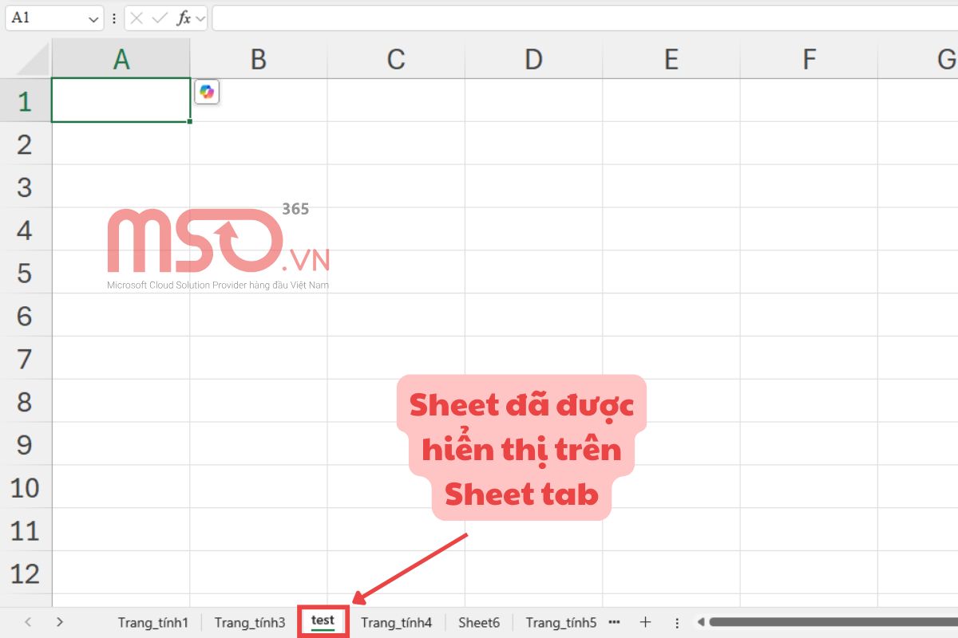Open the Sheet6 tab

[479, 622]
